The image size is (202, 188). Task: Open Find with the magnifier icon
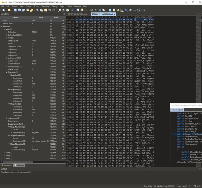(x=60, y=10)
